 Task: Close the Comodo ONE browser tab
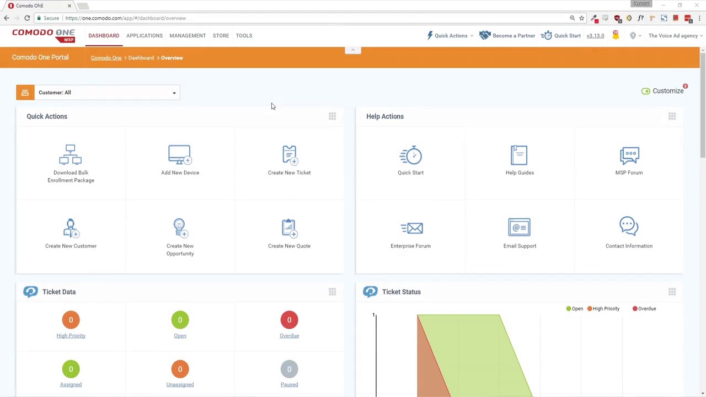(x=69, y=6)
